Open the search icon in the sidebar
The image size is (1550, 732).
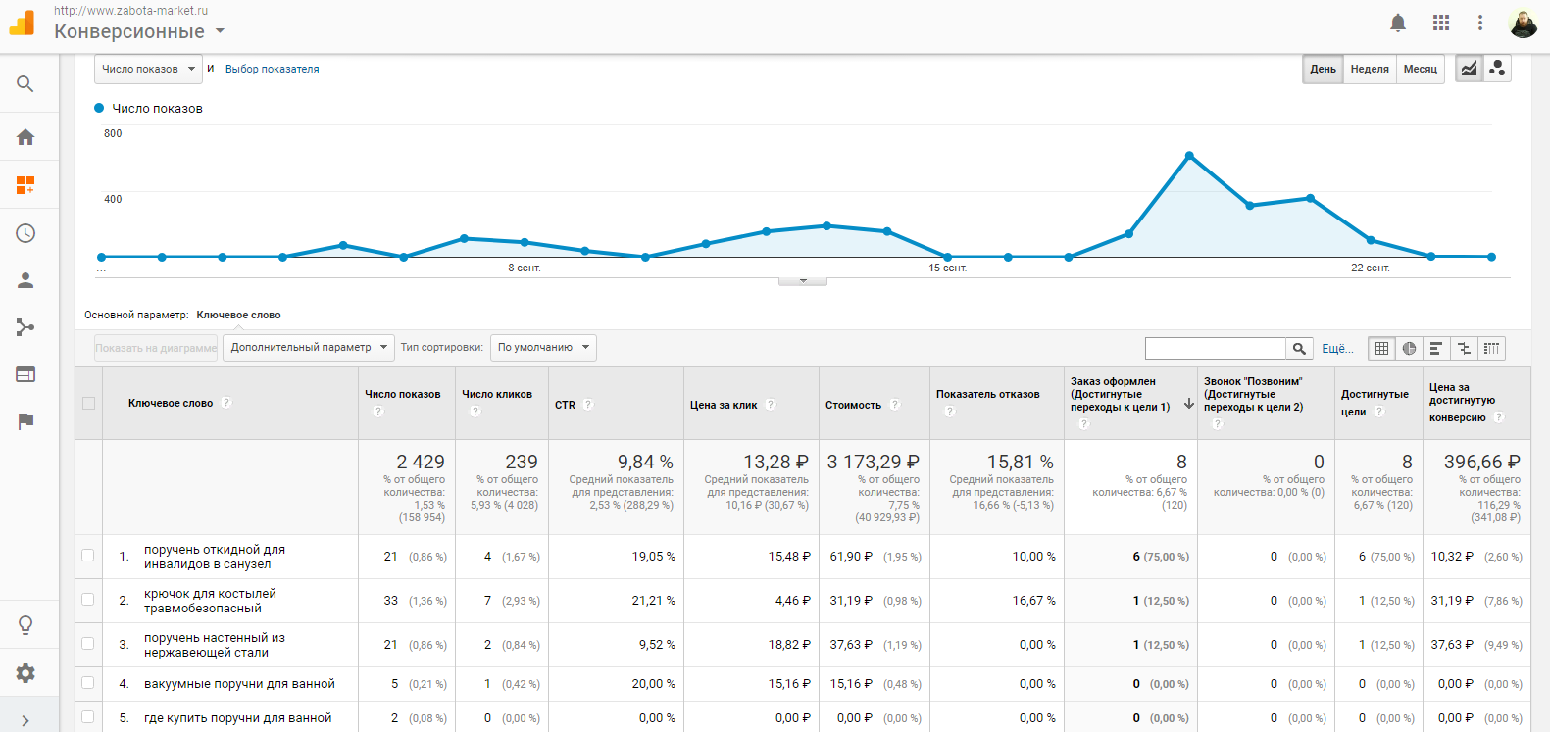[25, 84]
